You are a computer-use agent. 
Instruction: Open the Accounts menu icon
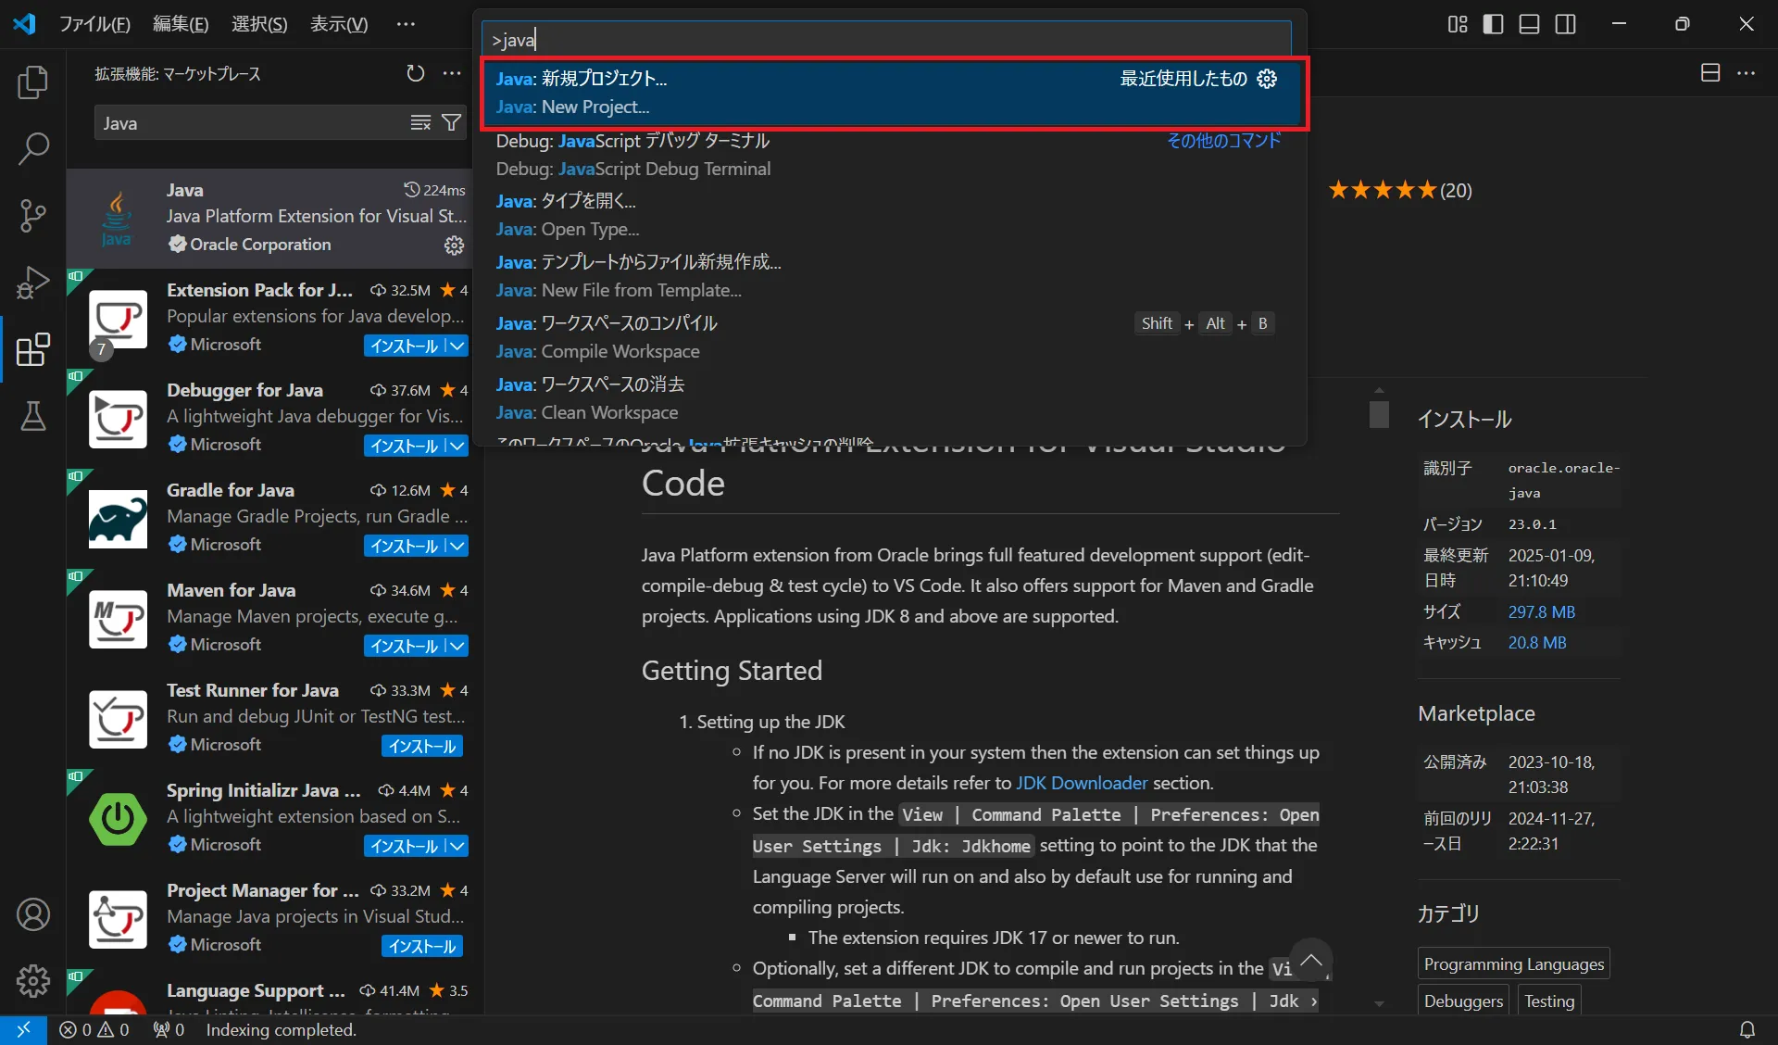click(x=33, y=914)
